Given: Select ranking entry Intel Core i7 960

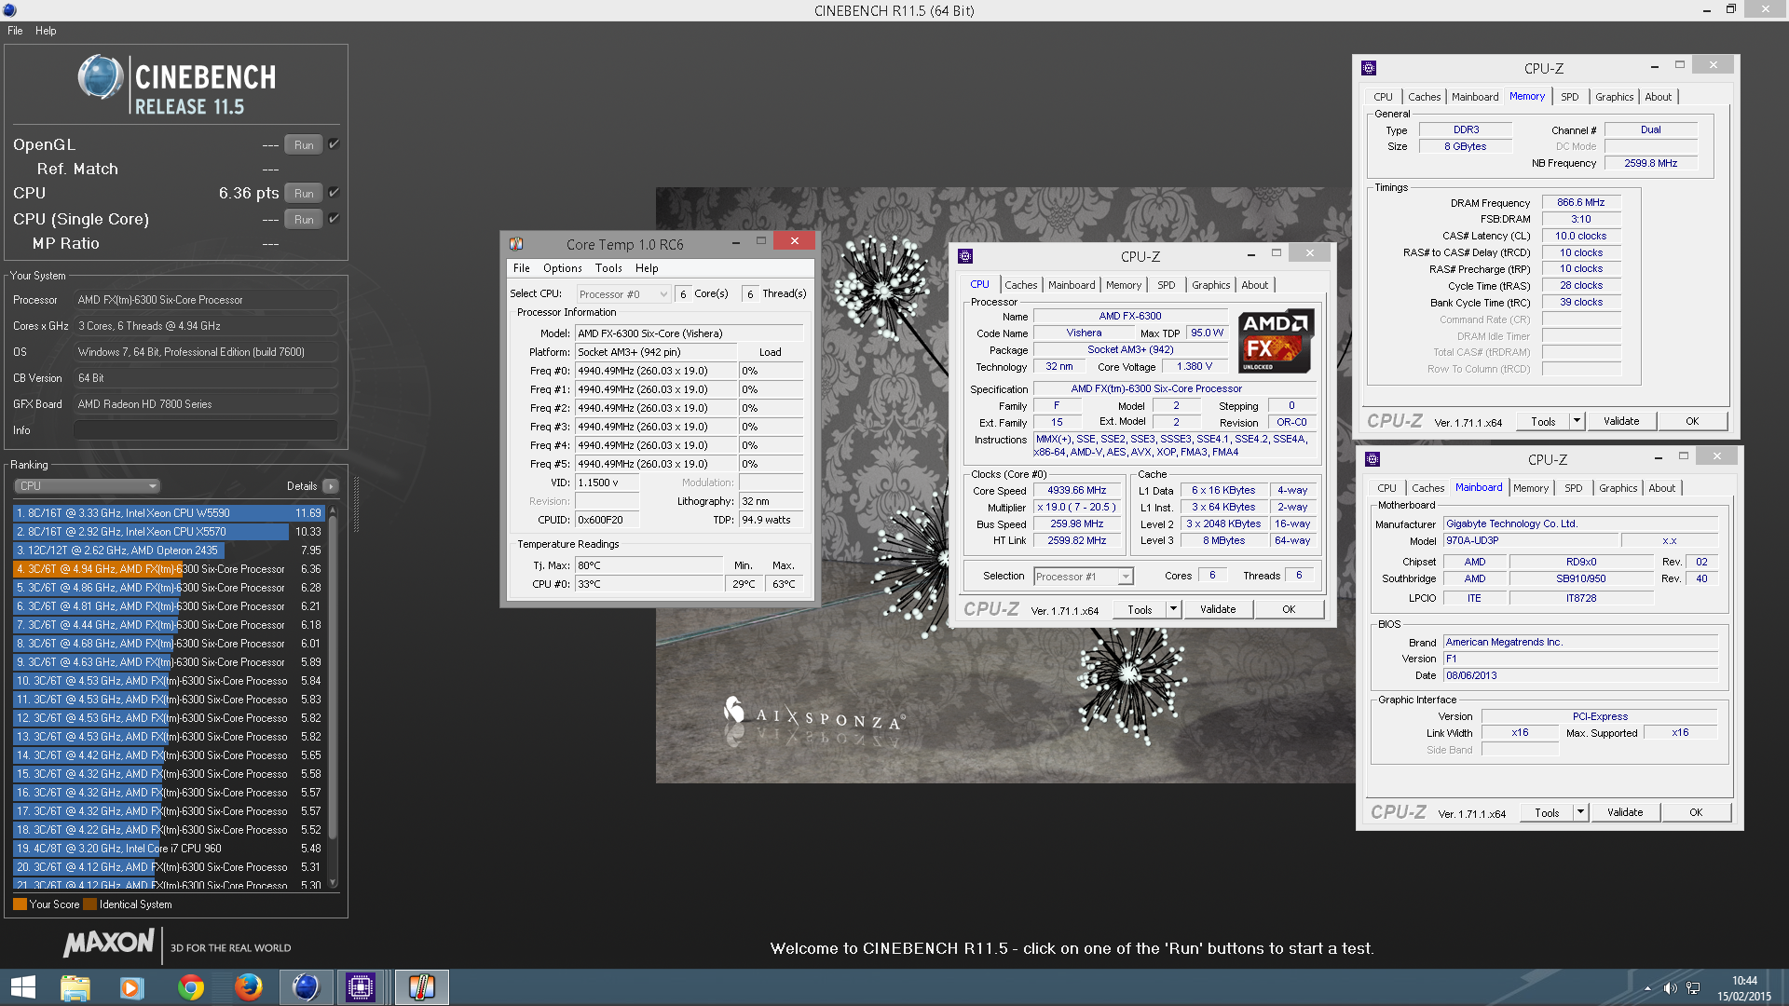Looking at the screenshot, I should [168, 849].
